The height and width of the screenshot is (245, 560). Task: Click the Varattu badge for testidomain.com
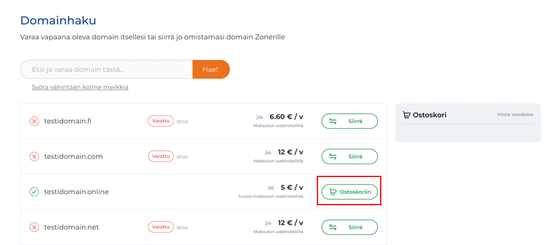coord(160,157)
